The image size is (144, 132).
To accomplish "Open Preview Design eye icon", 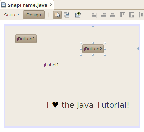I will click(78, 15).
